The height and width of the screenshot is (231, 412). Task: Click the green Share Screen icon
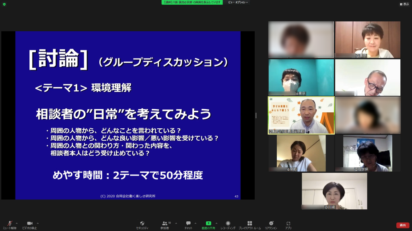(208, 224)
